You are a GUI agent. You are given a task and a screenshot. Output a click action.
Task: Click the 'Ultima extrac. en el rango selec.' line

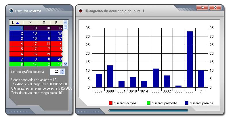coord(42,88)
